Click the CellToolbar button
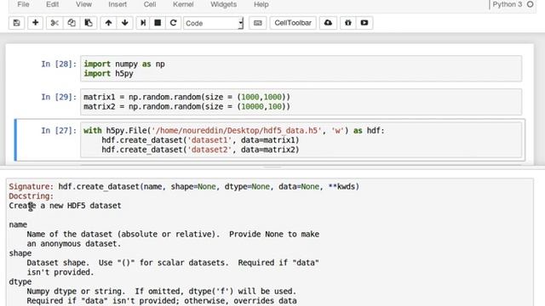545x306 pixels. click(x=293, y=23)
